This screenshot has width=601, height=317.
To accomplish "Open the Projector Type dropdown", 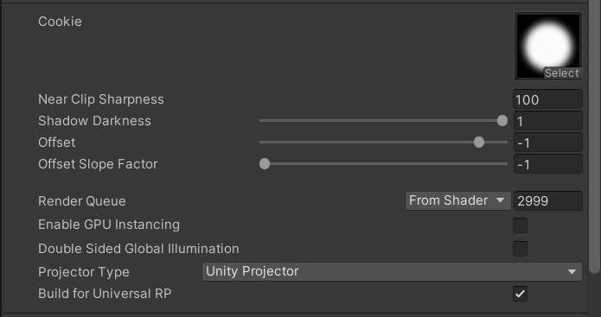I will click(x=392, y=271).
